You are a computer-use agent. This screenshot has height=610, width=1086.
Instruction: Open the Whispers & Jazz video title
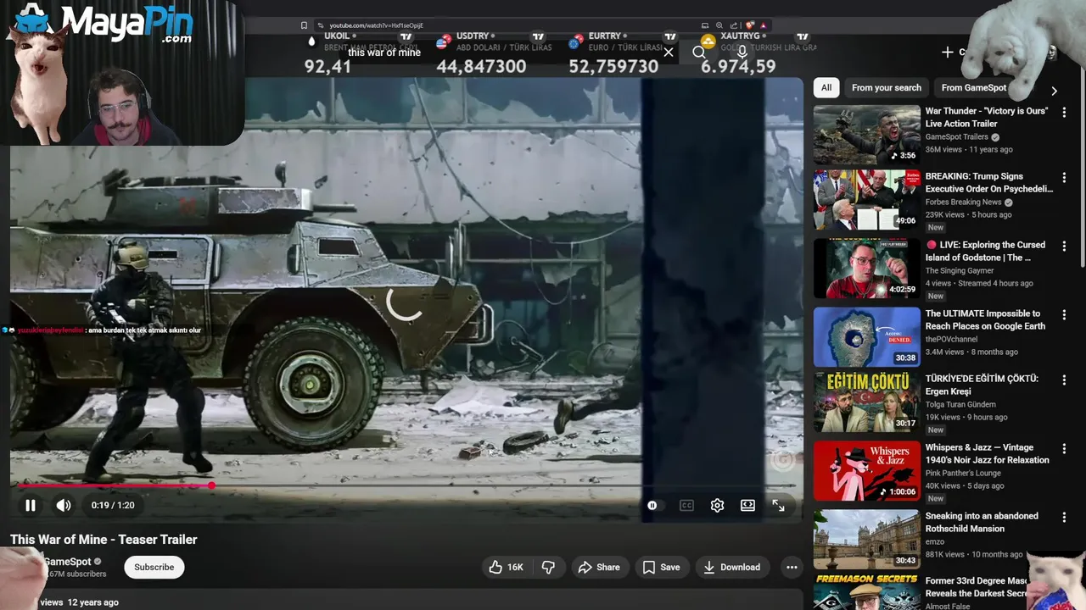pos(987,453)
